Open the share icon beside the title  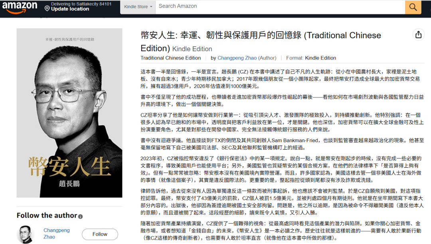pos(418,35)
